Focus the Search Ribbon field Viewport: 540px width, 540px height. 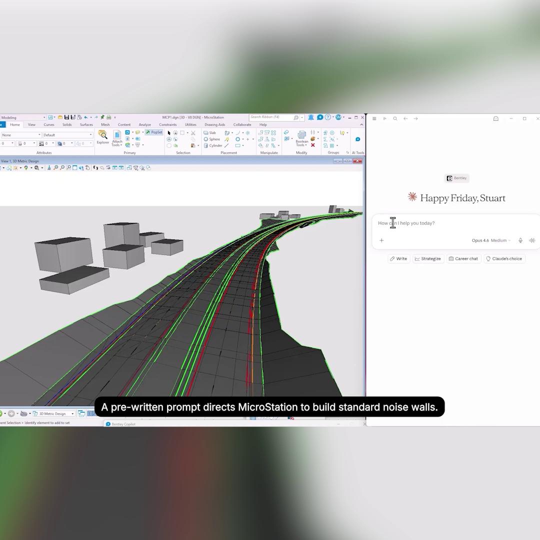(x=274, y=117)
